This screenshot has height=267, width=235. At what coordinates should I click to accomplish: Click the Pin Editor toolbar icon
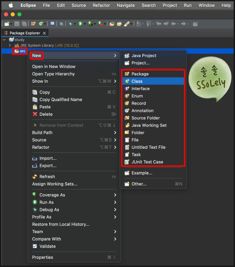click(195, 24)
